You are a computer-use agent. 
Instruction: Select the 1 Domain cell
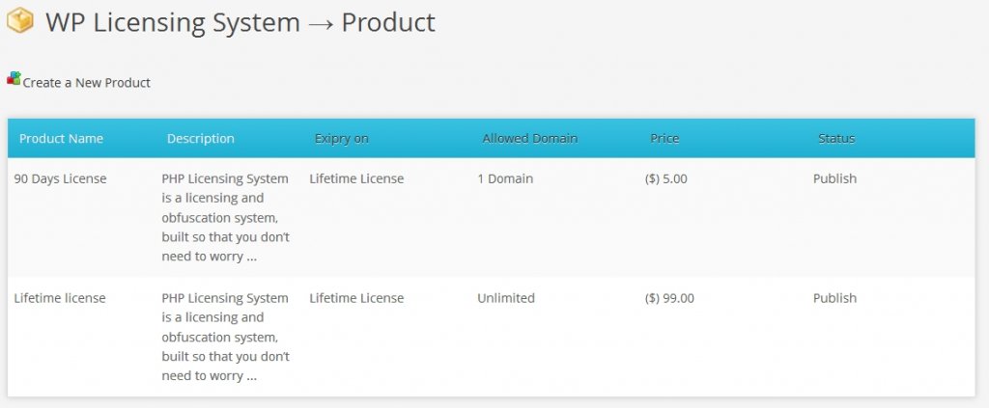504,179
